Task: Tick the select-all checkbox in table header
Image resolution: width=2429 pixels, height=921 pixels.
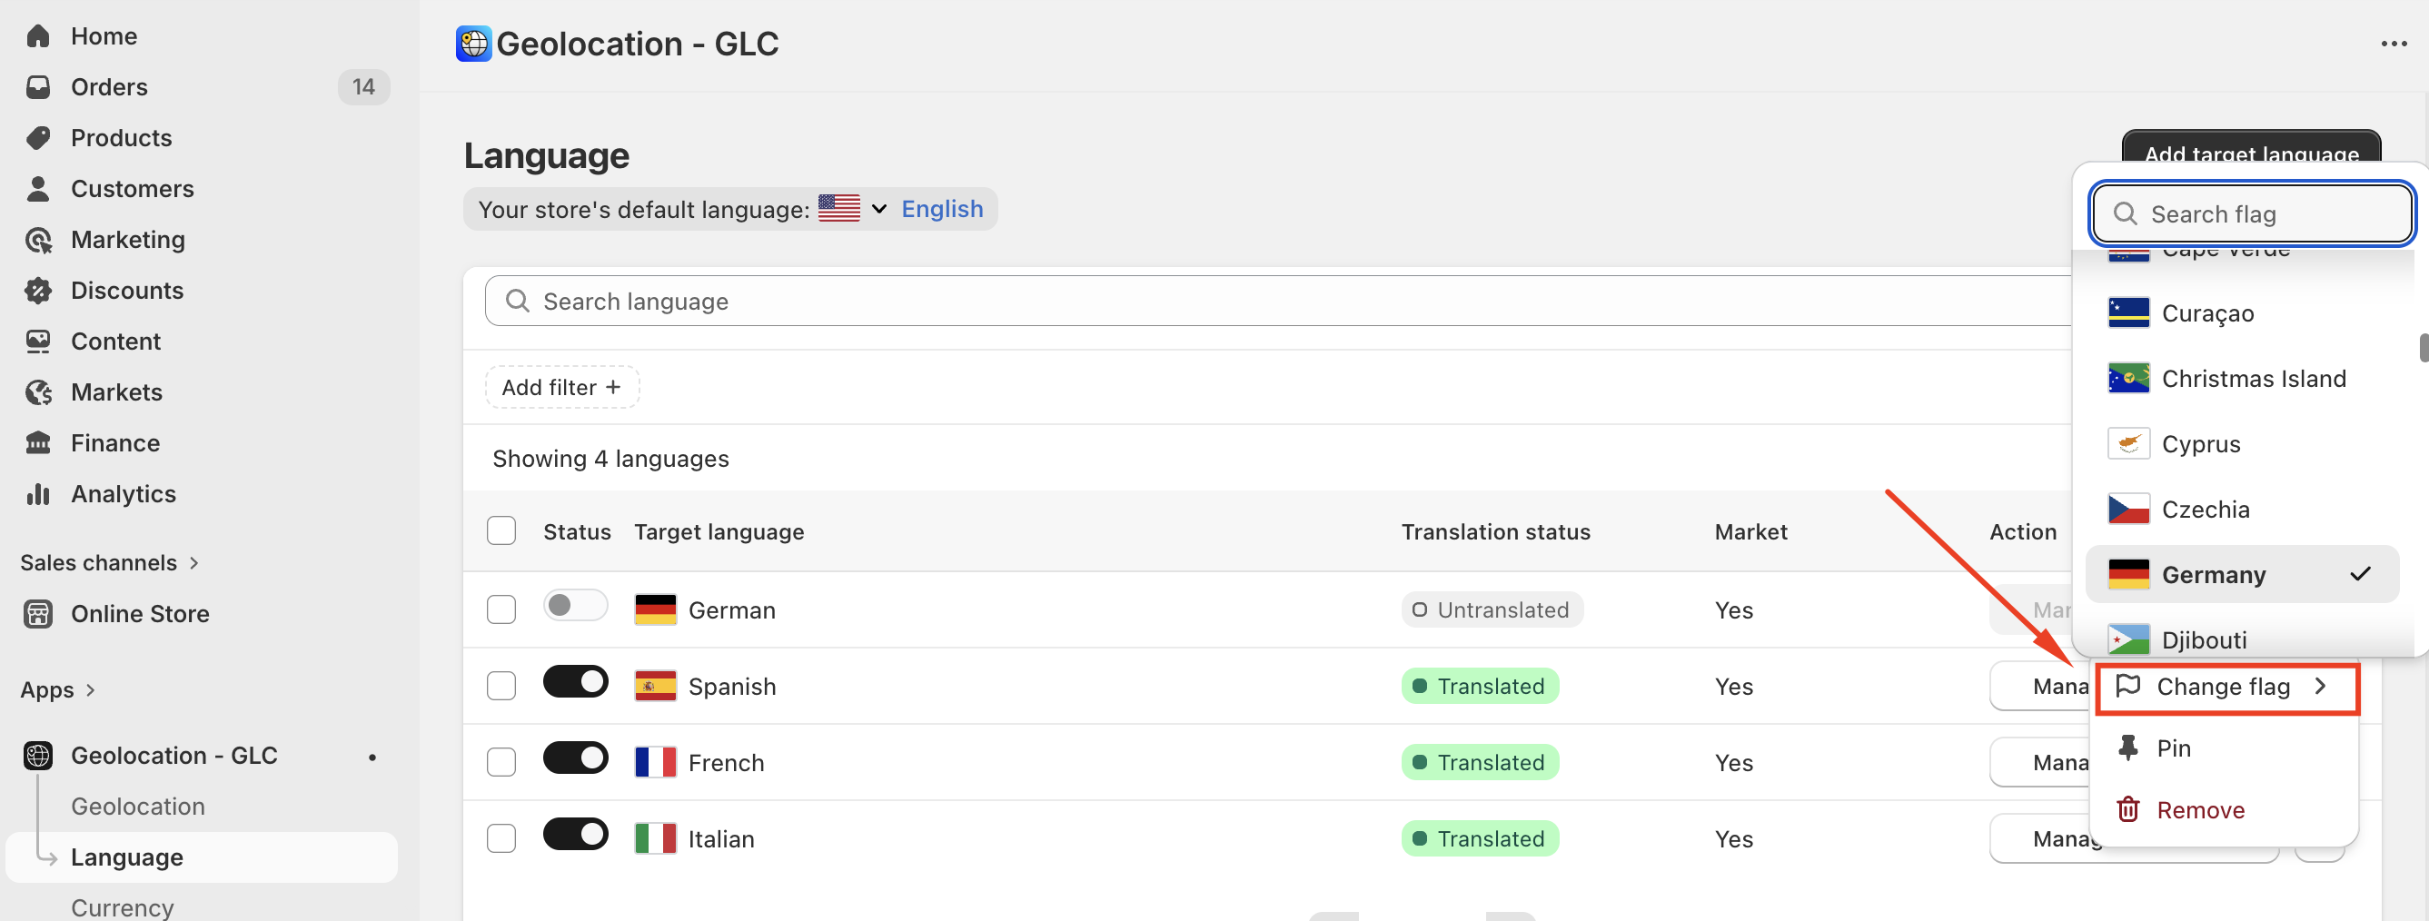Action: pyautogui.click(x=501, y=530)
